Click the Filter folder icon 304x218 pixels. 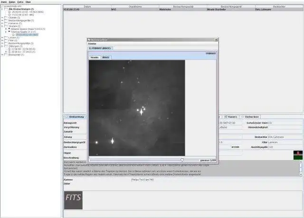point(6,41)
